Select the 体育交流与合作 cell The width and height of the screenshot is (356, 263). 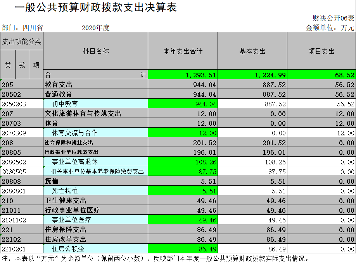click(95, 133)
